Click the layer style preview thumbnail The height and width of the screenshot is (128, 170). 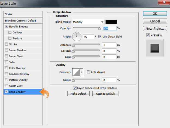click(155, 48)
